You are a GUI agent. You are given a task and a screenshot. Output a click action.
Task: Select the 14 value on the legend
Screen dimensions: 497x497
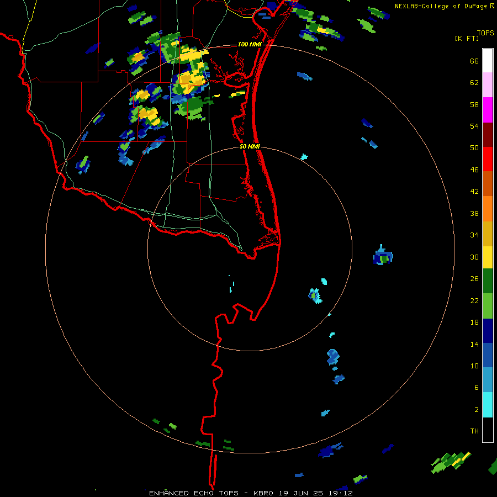(474, 344)
